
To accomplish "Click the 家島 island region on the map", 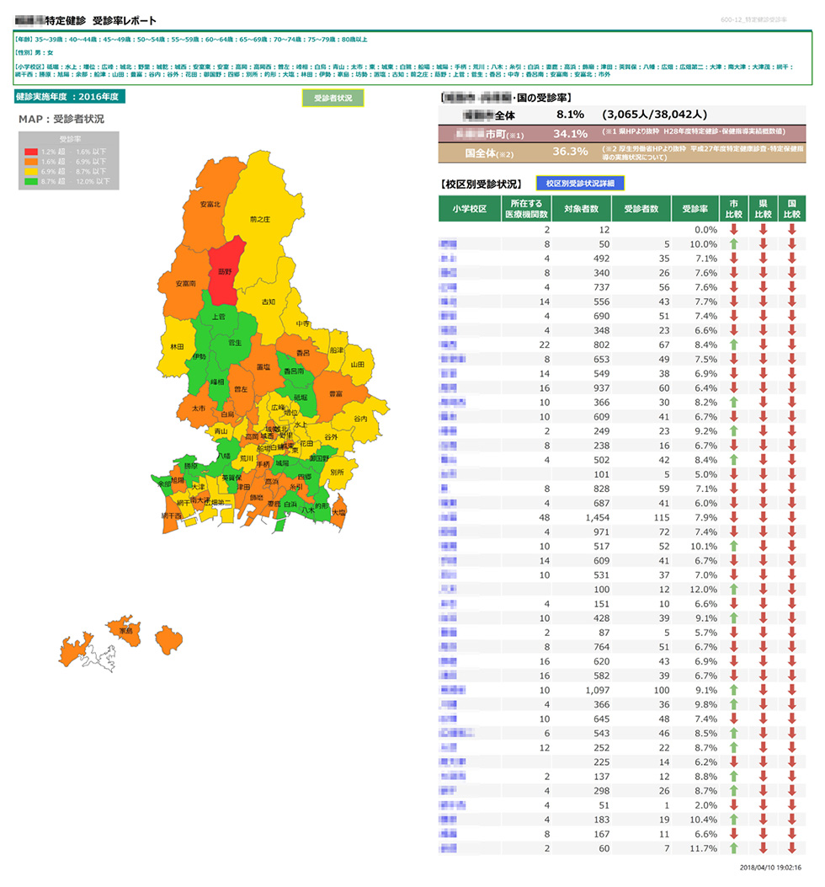I will coord(125,629).
